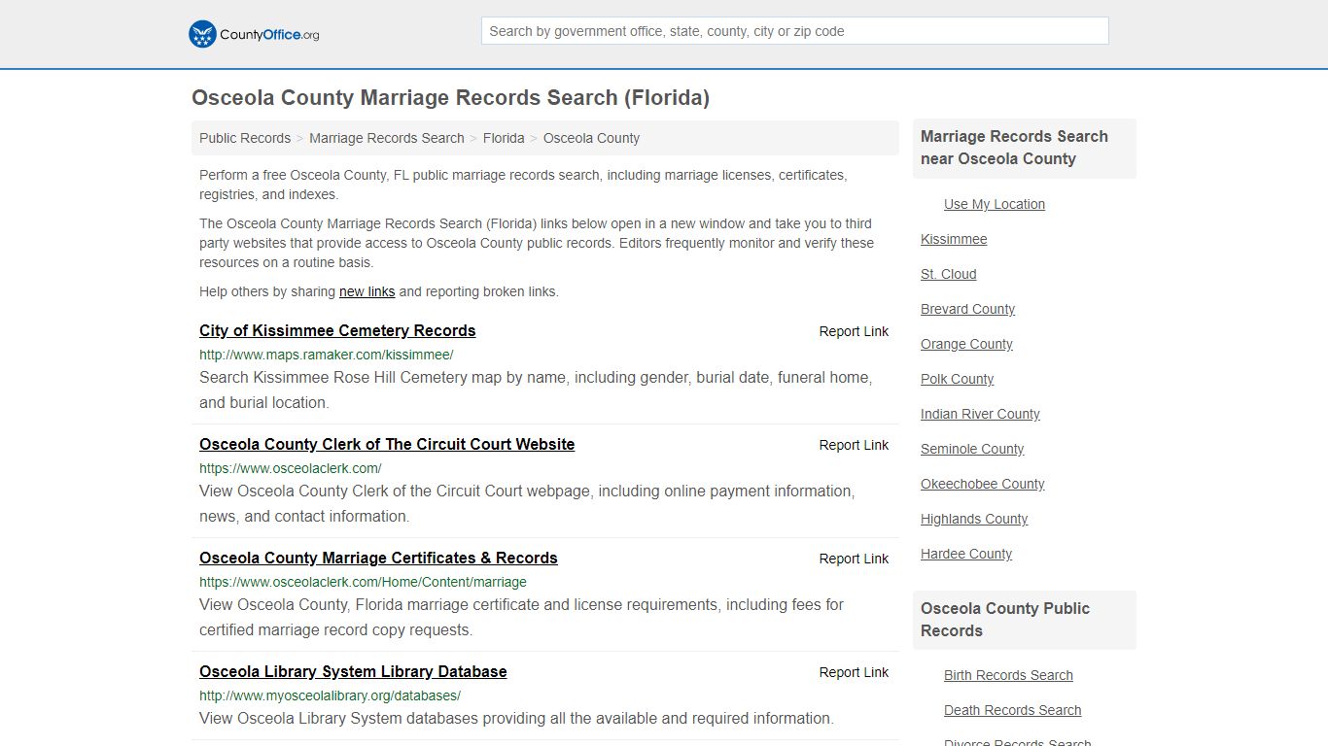Image resolution: width=1328 pixels, height=746 pixels.
Task: Select Use My Location
Action: point(995,204)
